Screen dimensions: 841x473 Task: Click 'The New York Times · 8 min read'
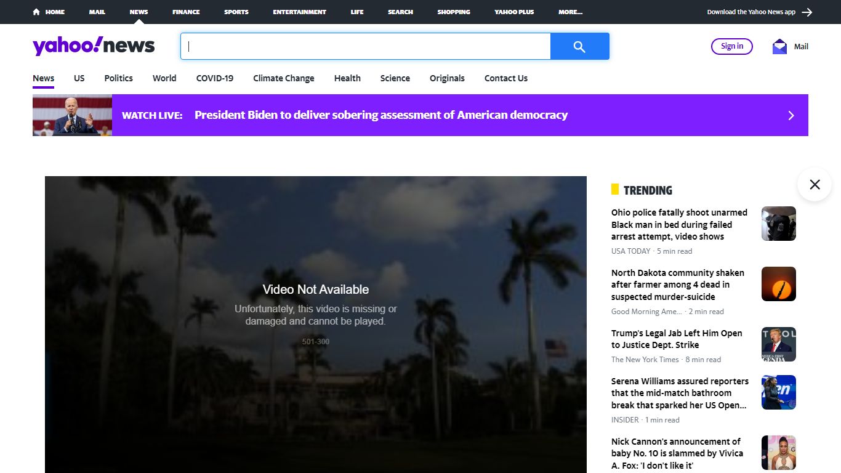666,360
